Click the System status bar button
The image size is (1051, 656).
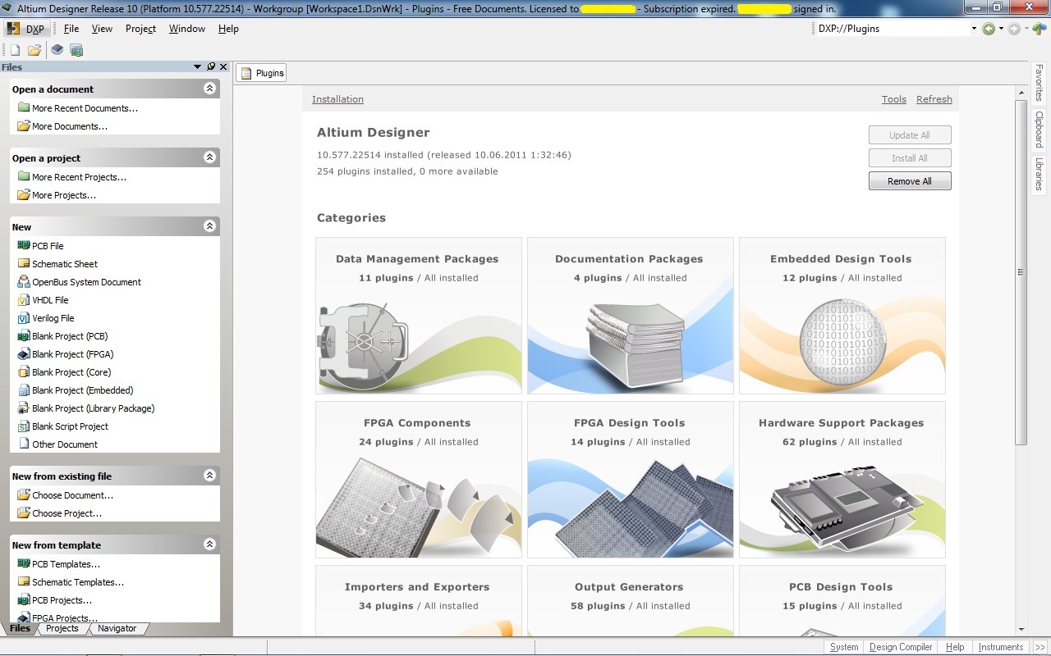tap(844, 647)
